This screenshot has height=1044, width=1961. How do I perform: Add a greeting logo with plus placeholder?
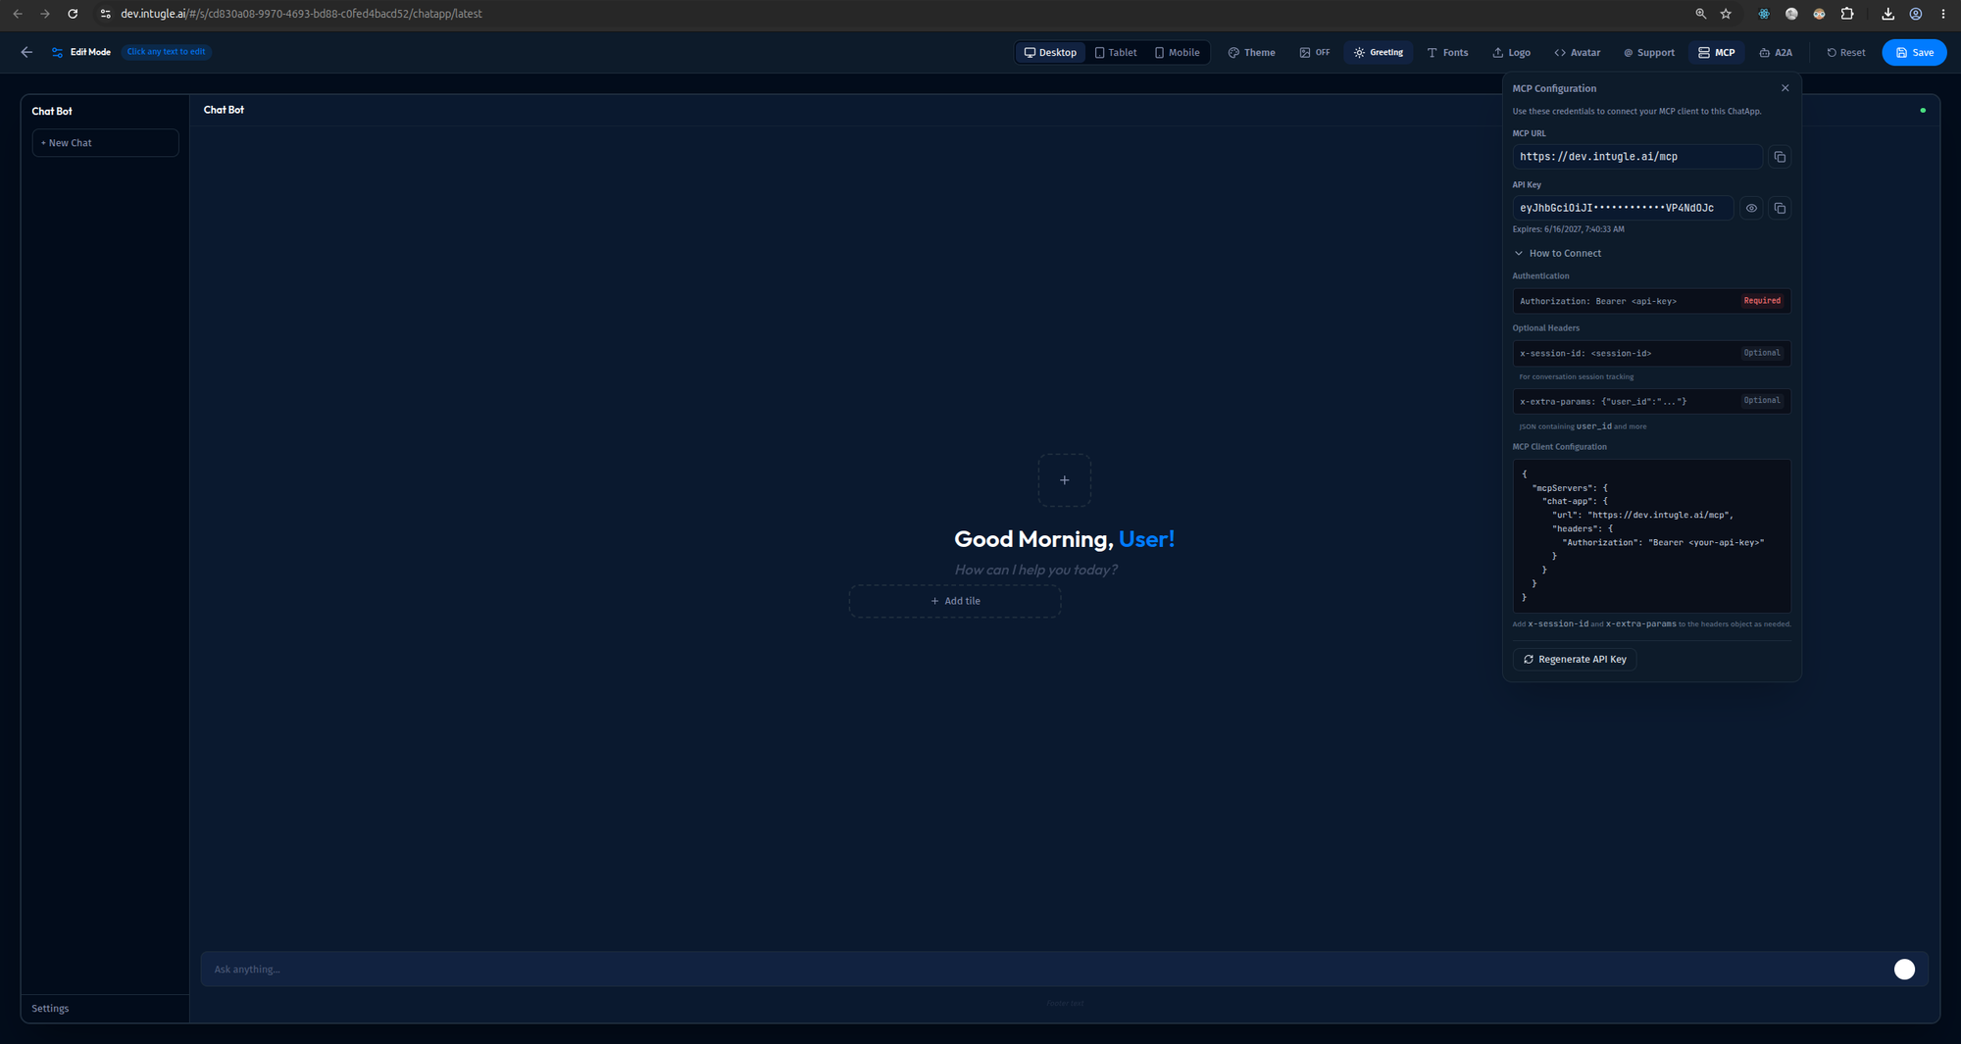pyautogui.click(x=1064, y=480)
